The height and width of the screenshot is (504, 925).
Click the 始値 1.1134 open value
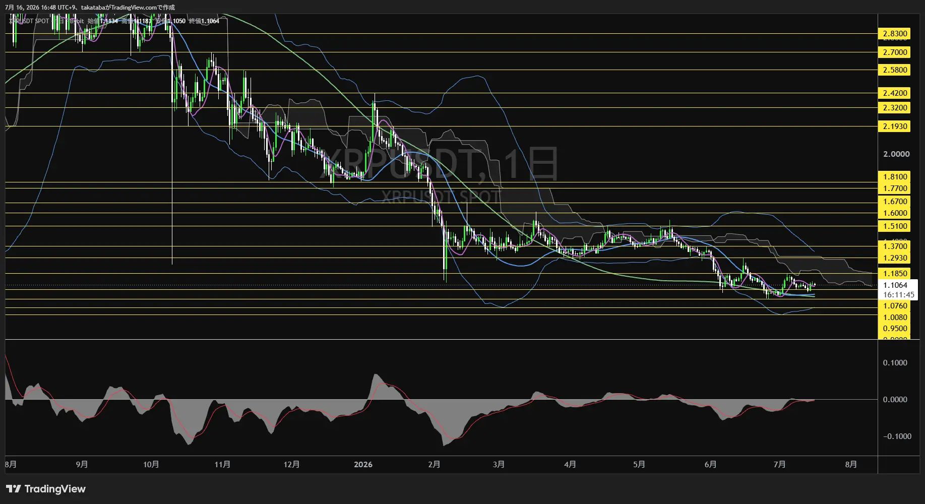(x=103, y=21)
